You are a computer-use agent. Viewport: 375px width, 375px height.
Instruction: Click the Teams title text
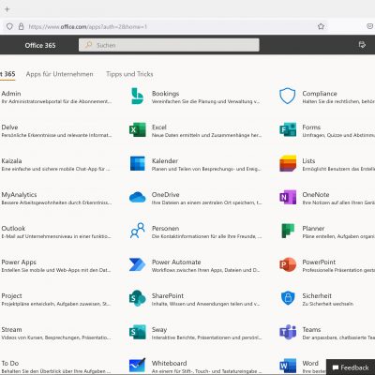tap(311, 329)
